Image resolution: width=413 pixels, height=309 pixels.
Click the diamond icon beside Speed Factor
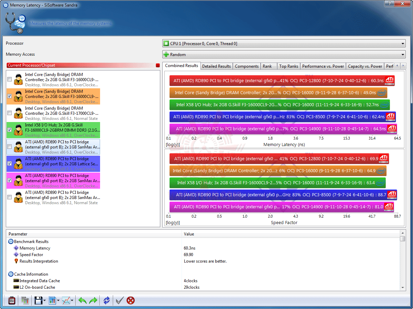click(x=16, y=255)
